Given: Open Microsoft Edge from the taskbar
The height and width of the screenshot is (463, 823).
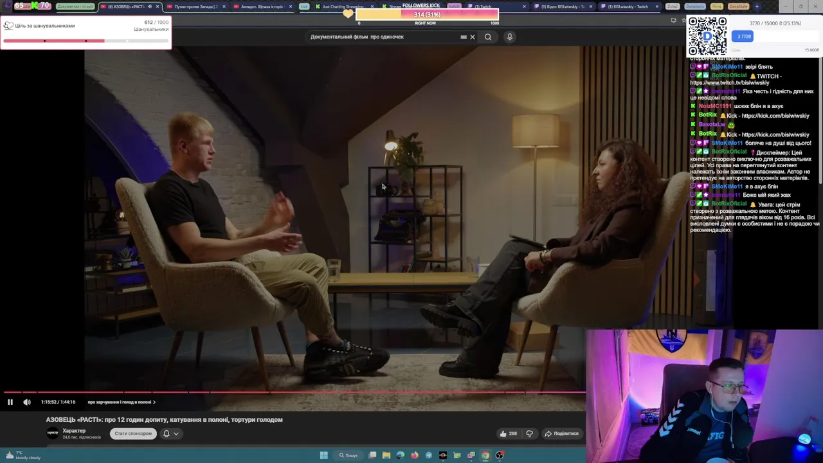Looking at the screenshot, I should pyautogui.click(x=401, y=455).
